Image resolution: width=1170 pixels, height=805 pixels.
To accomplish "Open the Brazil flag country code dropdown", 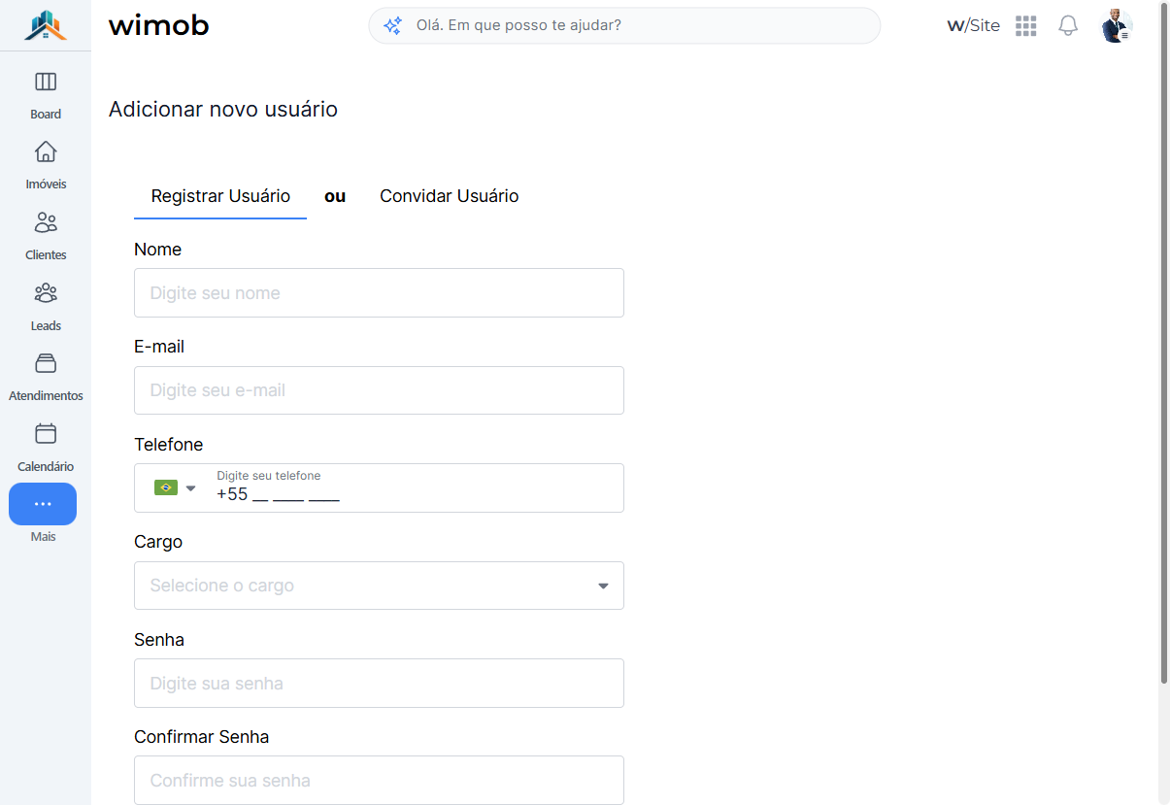I will click(x=175, y=487).
